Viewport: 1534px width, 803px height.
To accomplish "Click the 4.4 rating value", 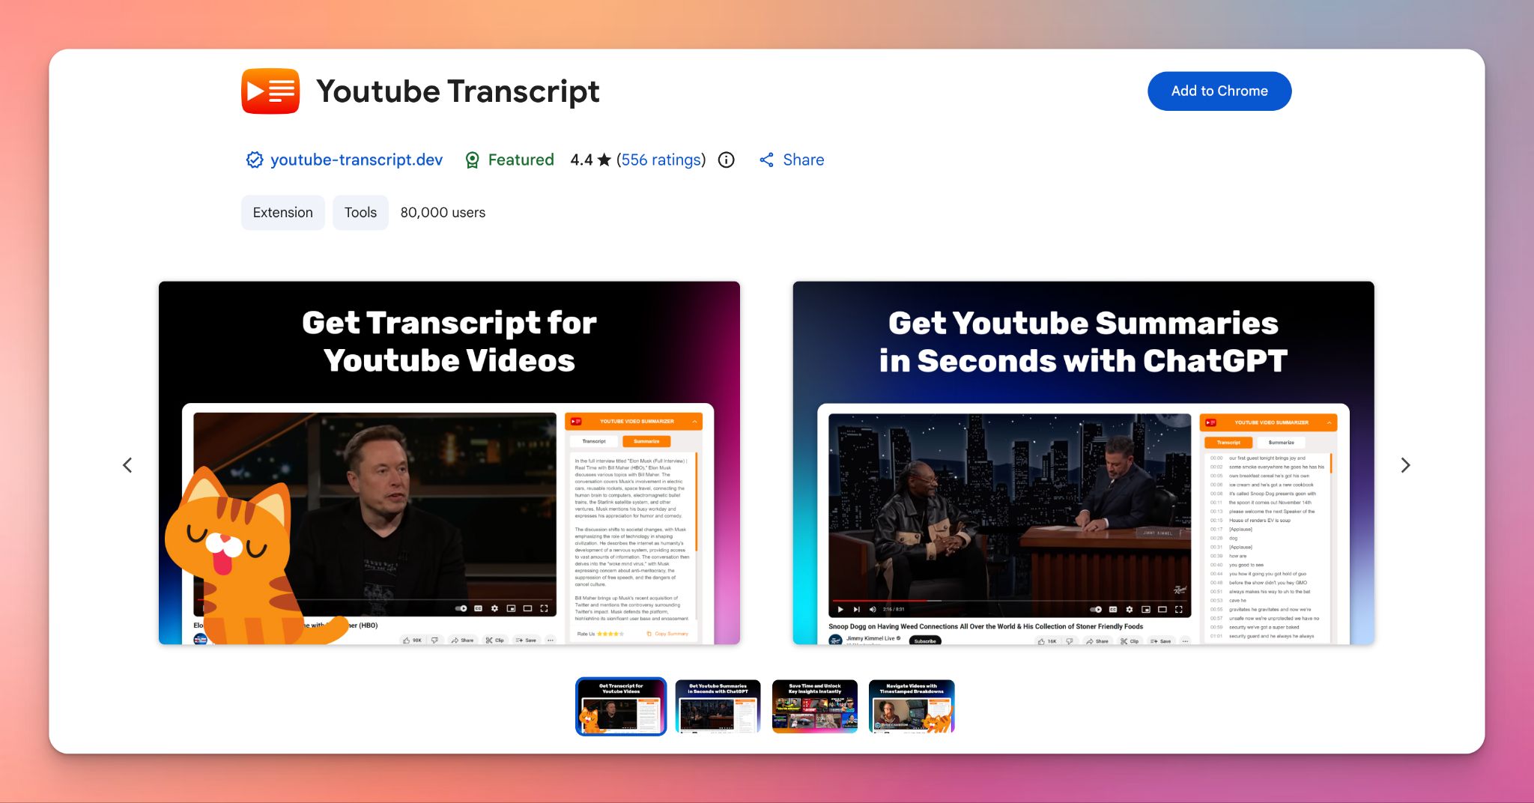I will (x=583, y=160).
